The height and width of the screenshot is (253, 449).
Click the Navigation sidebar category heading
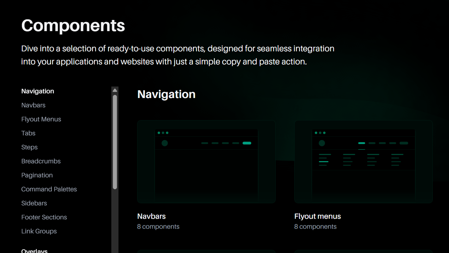(38, 91)
